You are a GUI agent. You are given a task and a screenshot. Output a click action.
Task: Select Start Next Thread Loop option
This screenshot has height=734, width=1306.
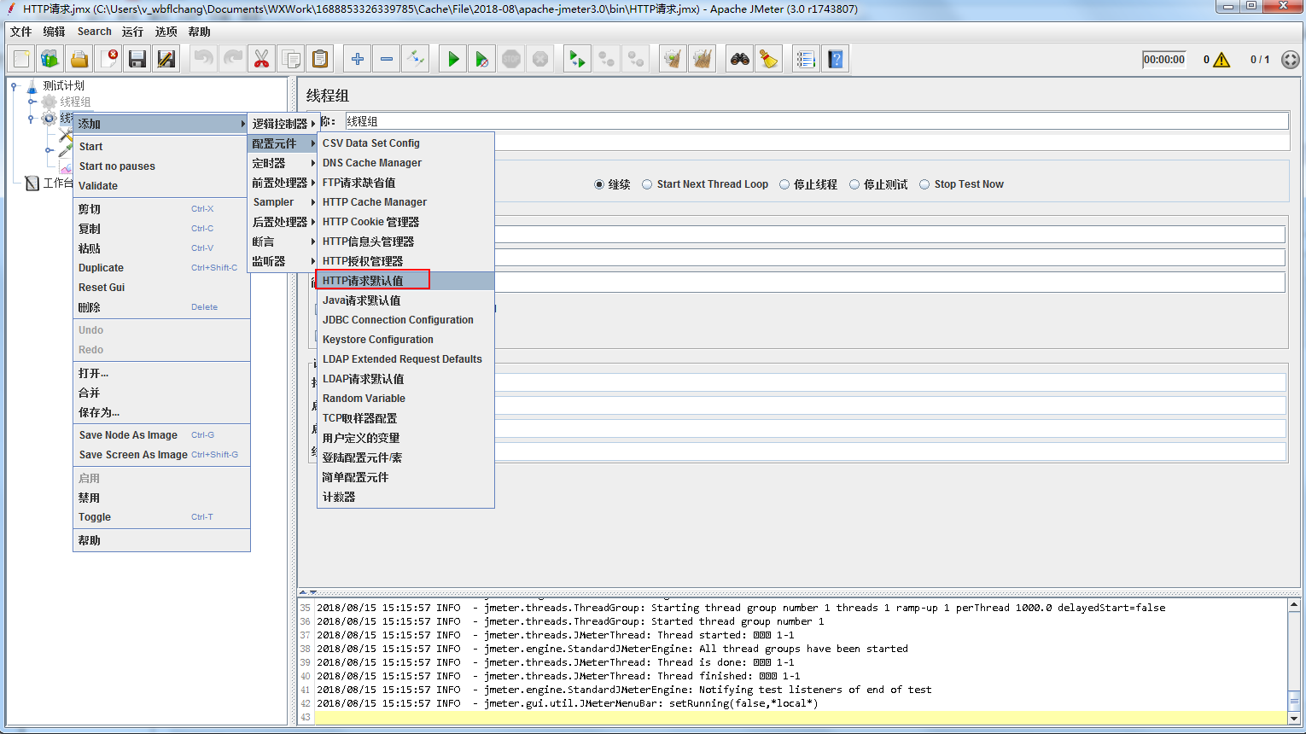(x=647, y=184)
